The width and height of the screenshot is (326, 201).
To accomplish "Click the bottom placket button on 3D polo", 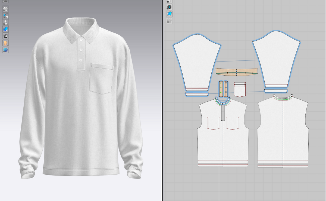I will (81, 60).
